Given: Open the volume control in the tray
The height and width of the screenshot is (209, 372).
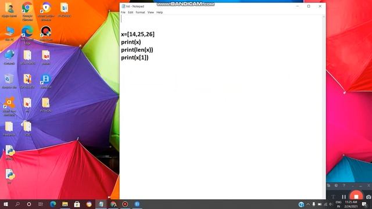Looking at the screenshot, I should click(x=331, y=204).
